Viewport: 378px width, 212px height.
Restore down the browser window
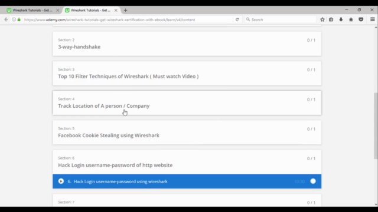[x=359, y=10]
